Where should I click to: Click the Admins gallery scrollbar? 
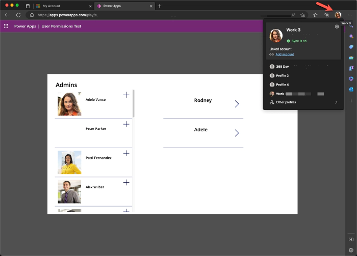pyautogui.click(x=134, y=103)
